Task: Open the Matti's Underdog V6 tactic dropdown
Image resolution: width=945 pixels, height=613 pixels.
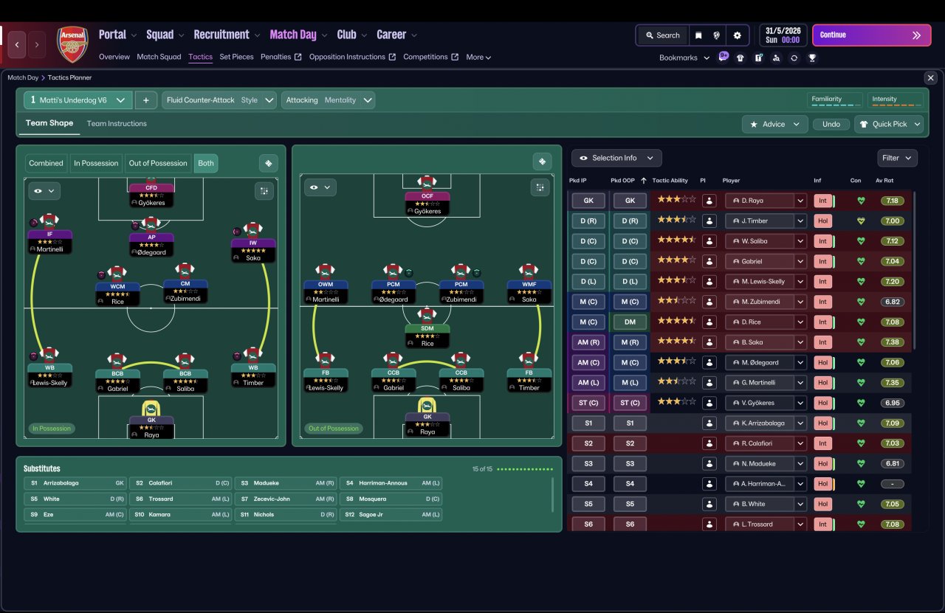Action: click(78, 100)
